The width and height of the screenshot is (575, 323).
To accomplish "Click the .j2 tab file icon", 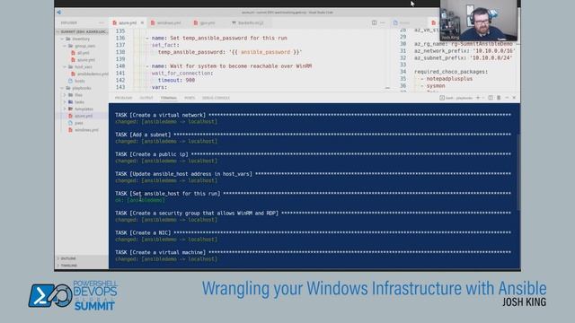I will 234,22.
